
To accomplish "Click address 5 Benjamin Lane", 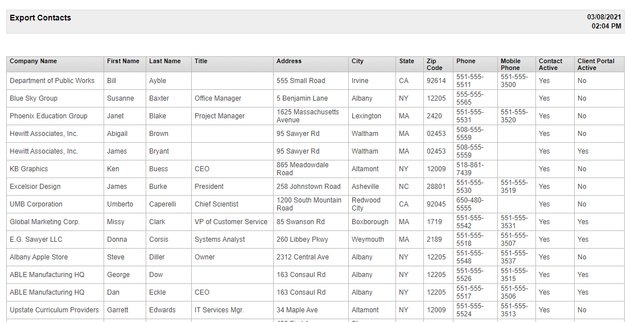I will [x=302, y=98].
